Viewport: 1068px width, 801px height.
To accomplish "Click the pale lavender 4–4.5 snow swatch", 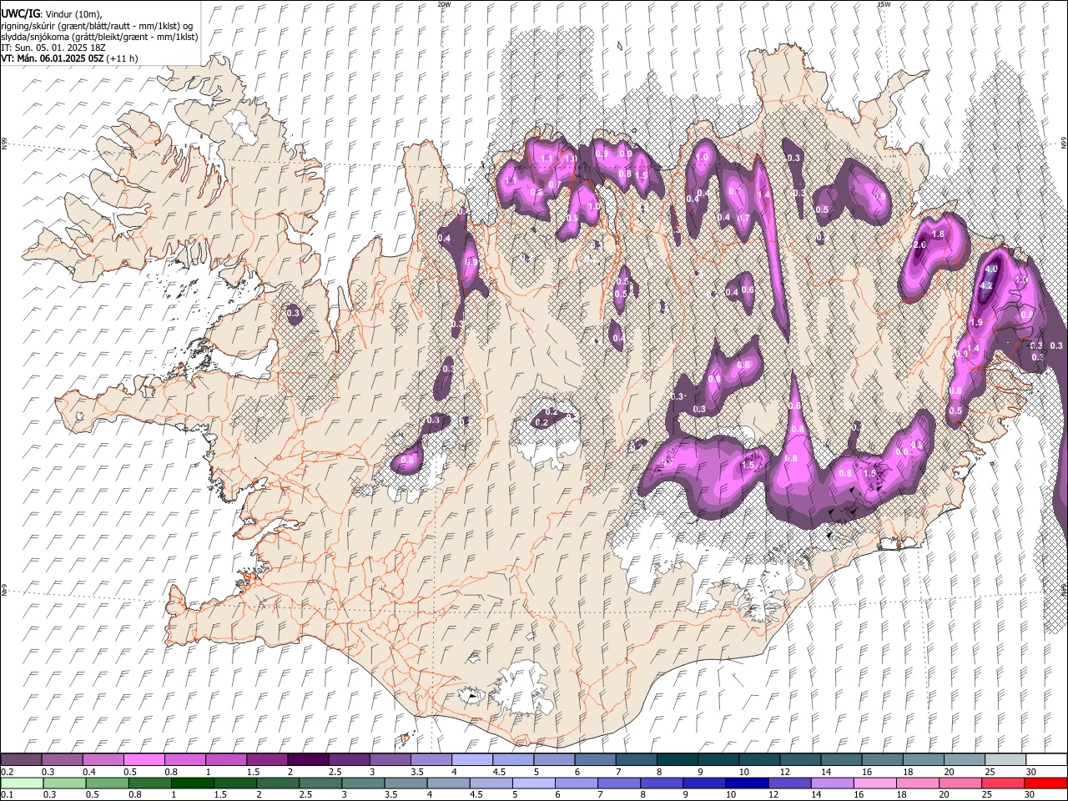I will pyautogui.click(x=471, y=759).
